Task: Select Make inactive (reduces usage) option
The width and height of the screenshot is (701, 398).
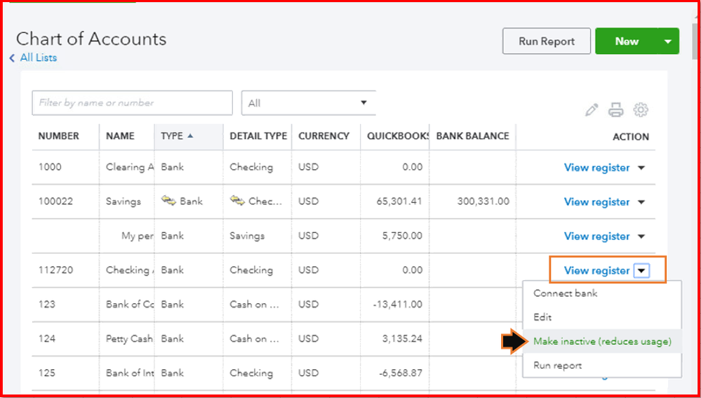Action: click(x=602, y=341)
